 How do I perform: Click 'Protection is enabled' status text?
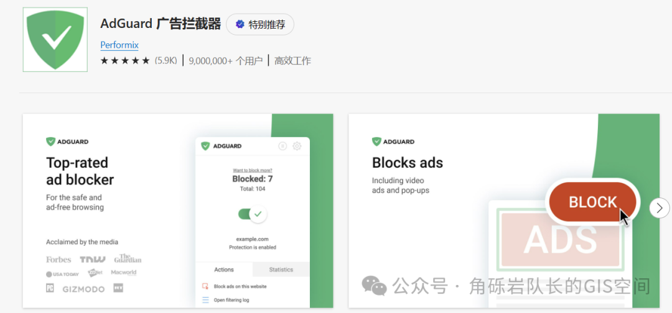pos(253,247)
